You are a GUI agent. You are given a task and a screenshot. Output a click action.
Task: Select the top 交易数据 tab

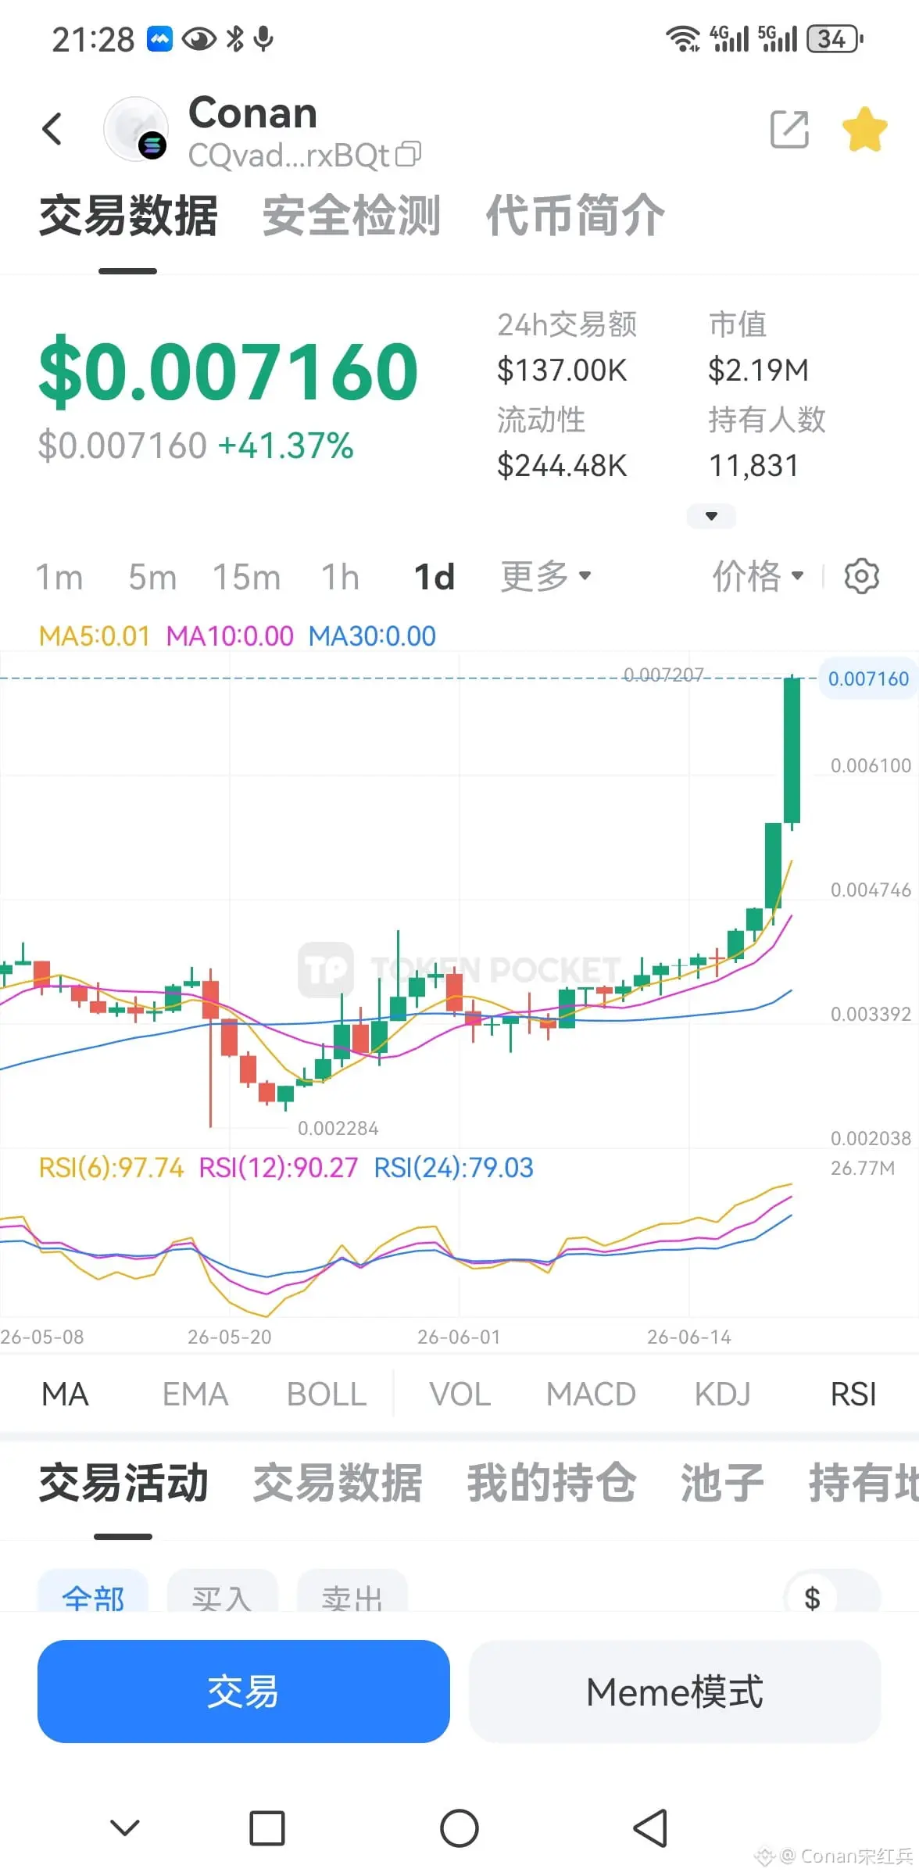coord(128,216)
